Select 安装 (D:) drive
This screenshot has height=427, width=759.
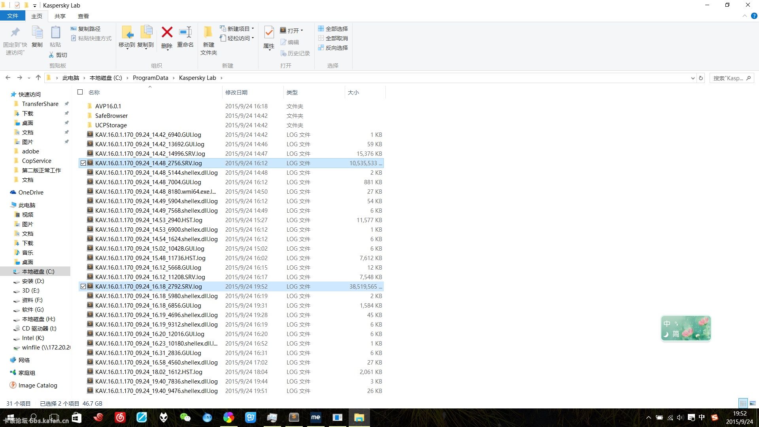point(33,281)
